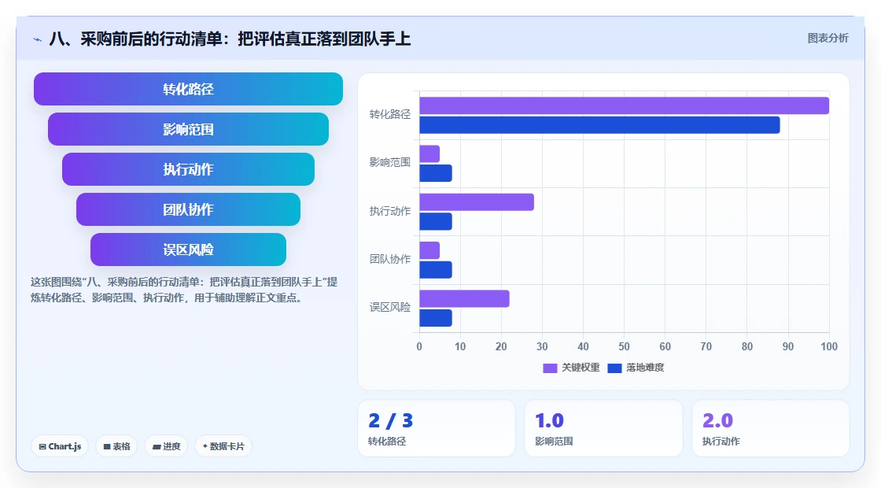Click the purple 误区风险 bar in chart

coord(464,298)
